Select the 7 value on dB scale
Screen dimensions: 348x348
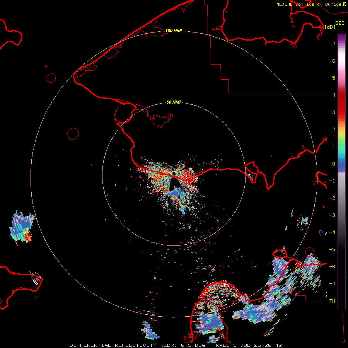click(x=334, y=43)
